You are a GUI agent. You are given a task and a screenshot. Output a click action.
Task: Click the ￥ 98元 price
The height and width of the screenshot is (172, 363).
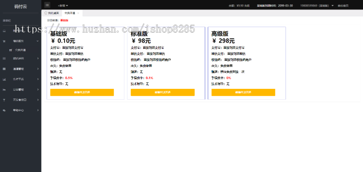[x=141, y=41]
